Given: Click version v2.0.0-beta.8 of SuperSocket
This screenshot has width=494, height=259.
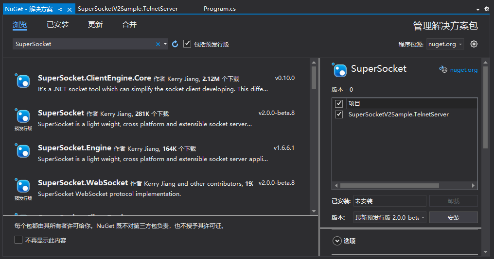Looking at the screenshot, I should pos(277,113).
